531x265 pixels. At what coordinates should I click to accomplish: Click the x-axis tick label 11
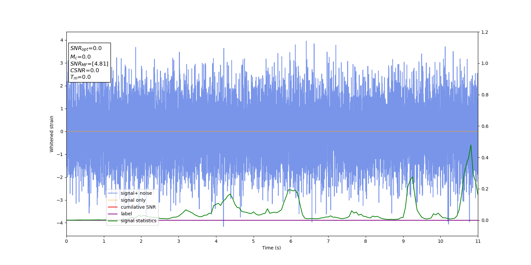478,241
